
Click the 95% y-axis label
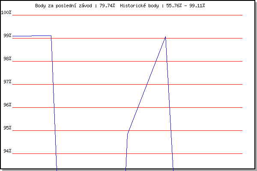pyautogui.click(x=7, y=128)
